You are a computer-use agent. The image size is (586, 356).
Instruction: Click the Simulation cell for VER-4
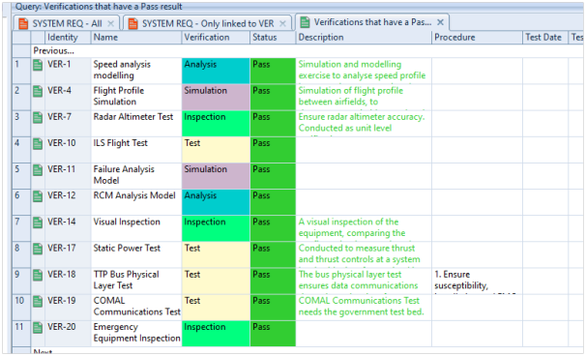(216, 97)
